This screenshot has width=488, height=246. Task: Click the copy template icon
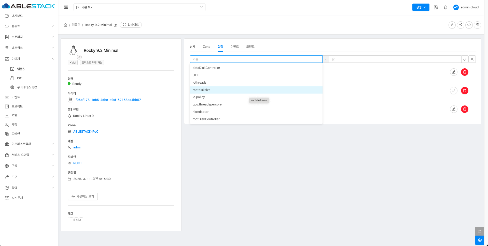pyautogui.click(x=477, y=25)
